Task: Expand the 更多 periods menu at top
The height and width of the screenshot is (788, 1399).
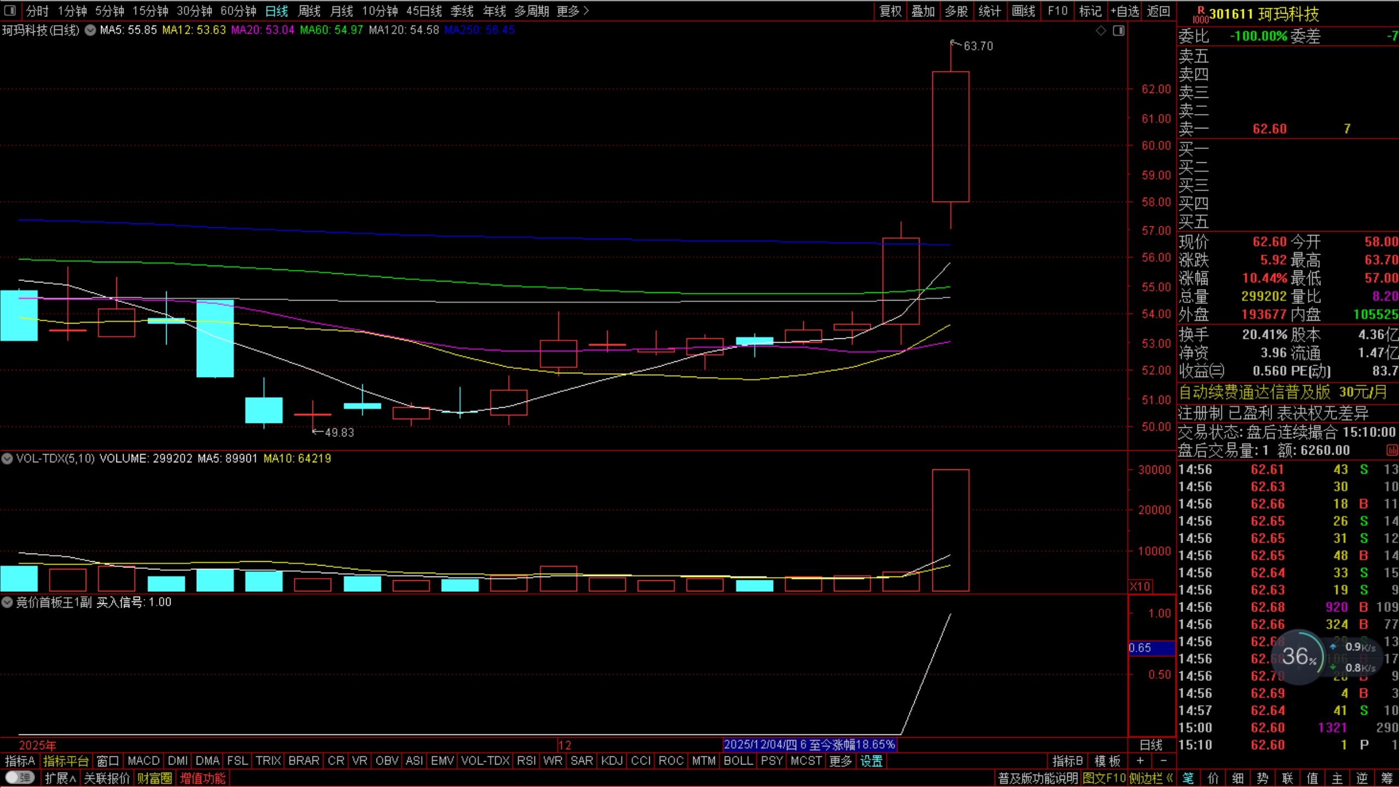Action: tap(572, 11)
